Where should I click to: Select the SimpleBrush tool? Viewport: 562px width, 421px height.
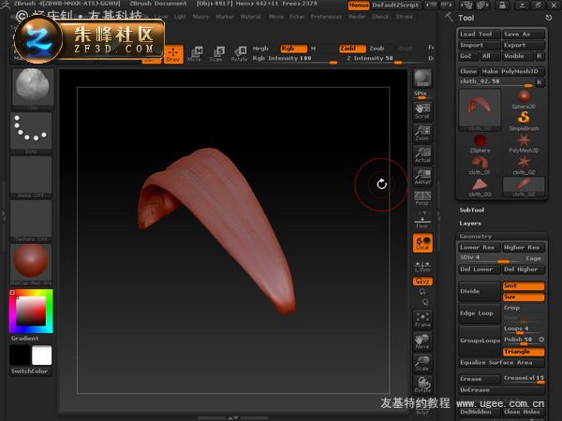point(524,121)
